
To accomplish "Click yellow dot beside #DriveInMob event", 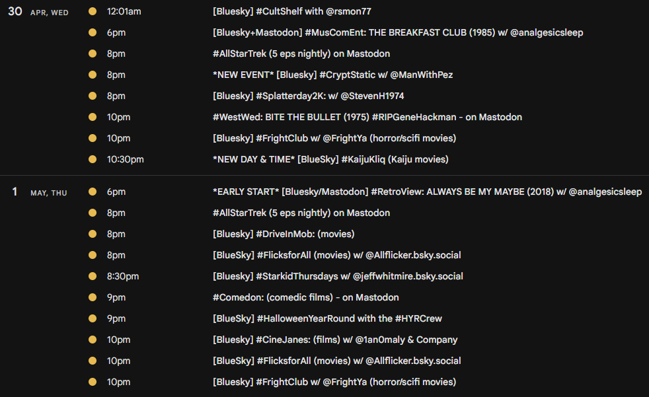I will pyautogui.click(x=93, y=234).
